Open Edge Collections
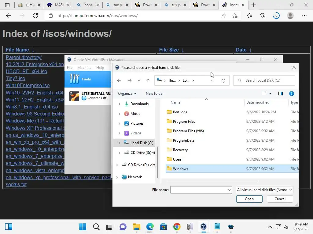The image size is (313, 234). pyautogui.click(x=263, y=16)
